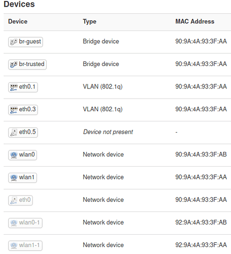The width and height of the screenshot is (231, 254).
Task: Click the Device column header
Action: coord(18,21)
